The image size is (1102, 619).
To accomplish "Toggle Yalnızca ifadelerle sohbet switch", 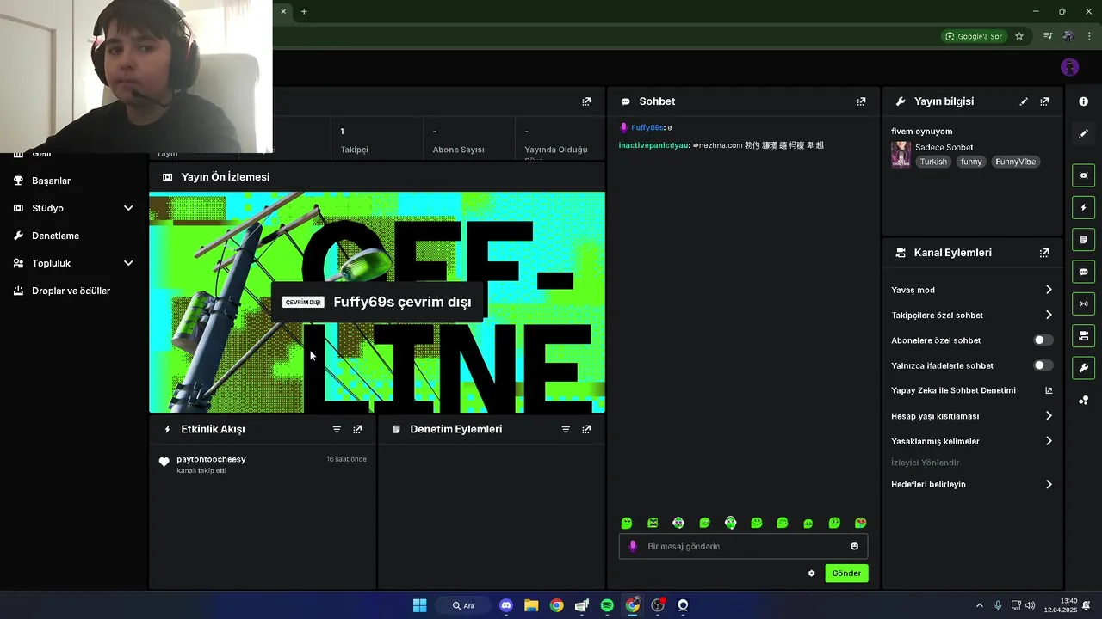I will click(1043, 365).
